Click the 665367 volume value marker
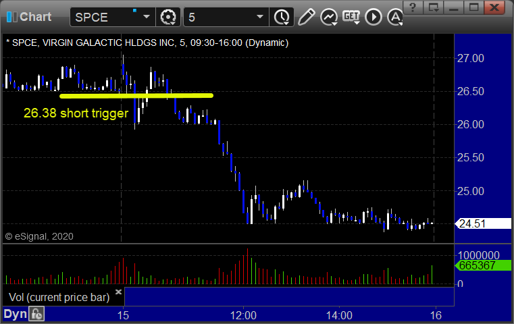514x324 pixels. tap(483, 265)
